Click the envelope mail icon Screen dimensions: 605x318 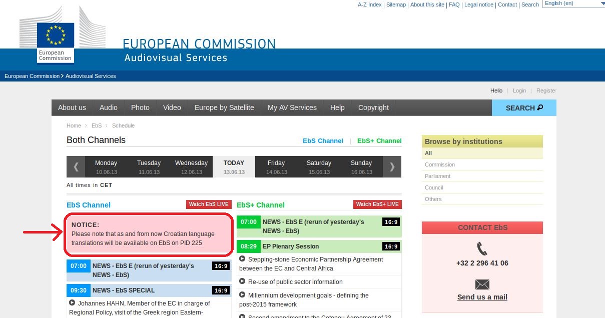click(x=482, y=284)
